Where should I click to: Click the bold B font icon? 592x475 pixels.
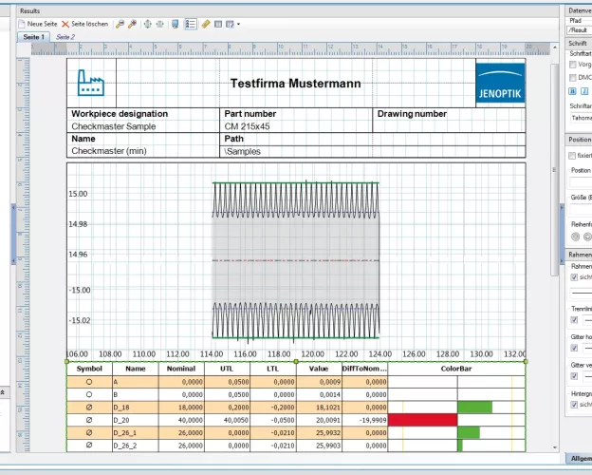[x=572, y=91]
